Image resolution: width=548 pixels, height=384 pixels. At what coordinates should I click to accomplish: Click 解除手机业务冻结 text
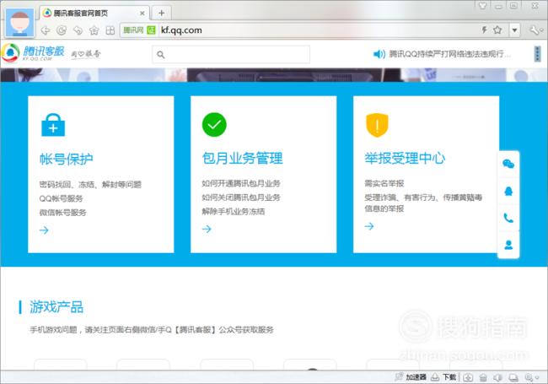pos(233,212)
